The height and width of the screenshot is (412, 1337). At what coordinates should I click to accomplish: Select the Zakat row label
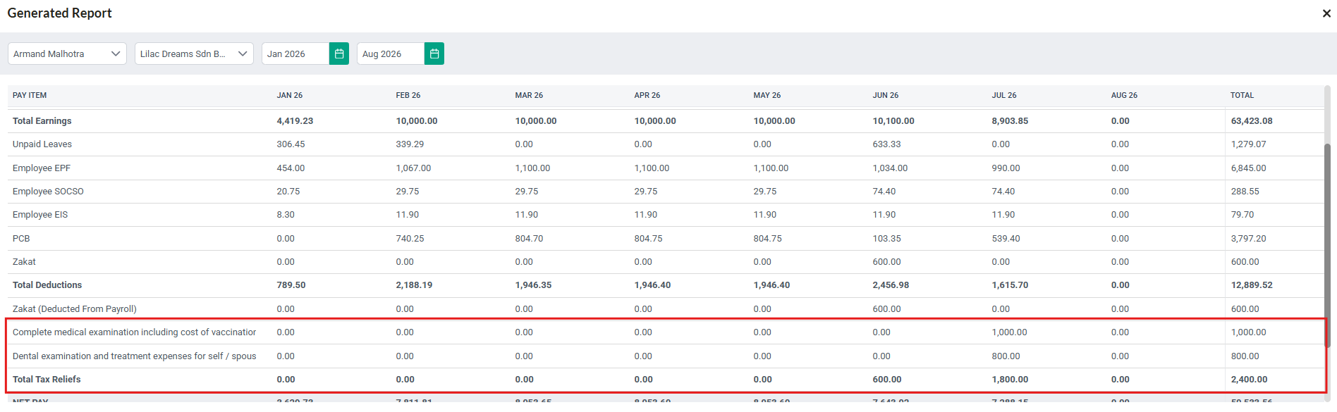pos(24,262)
